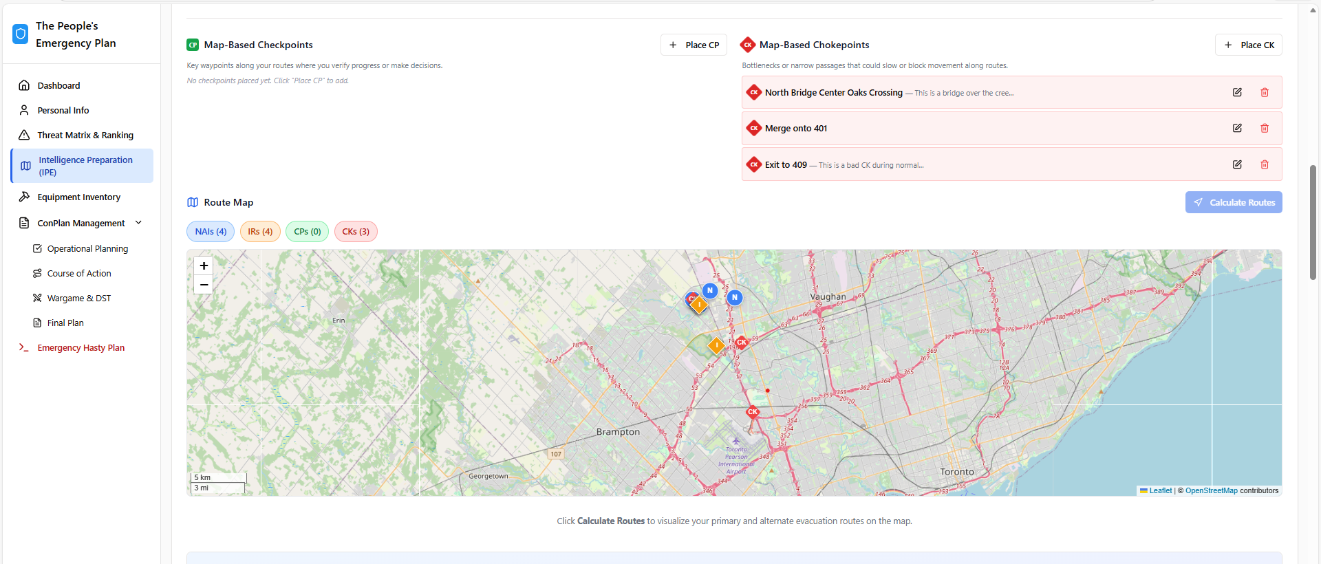Click the Equipment Inventory wrench icon
This screenshot has height=564, width=1321.
[24, 197]
